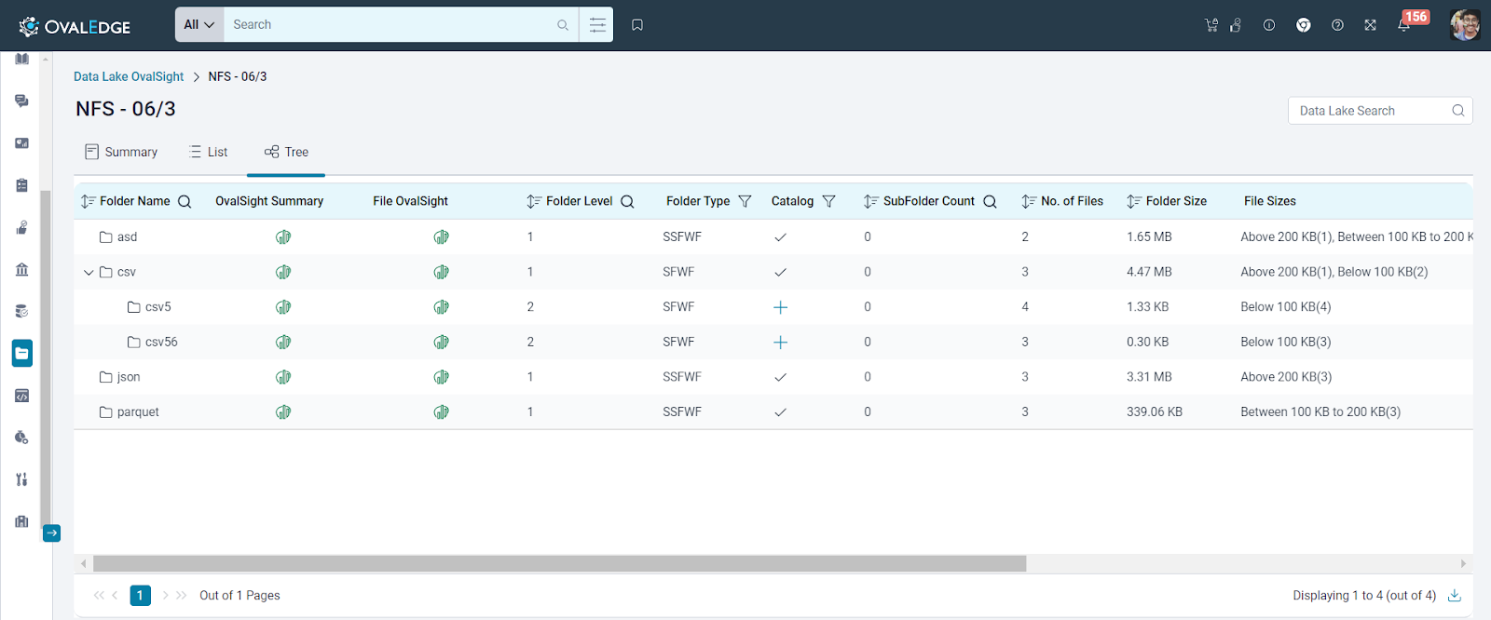
Task: Expand sidebar with the blue arrow button
Action: pyautogui.click(x=52, y=533)
